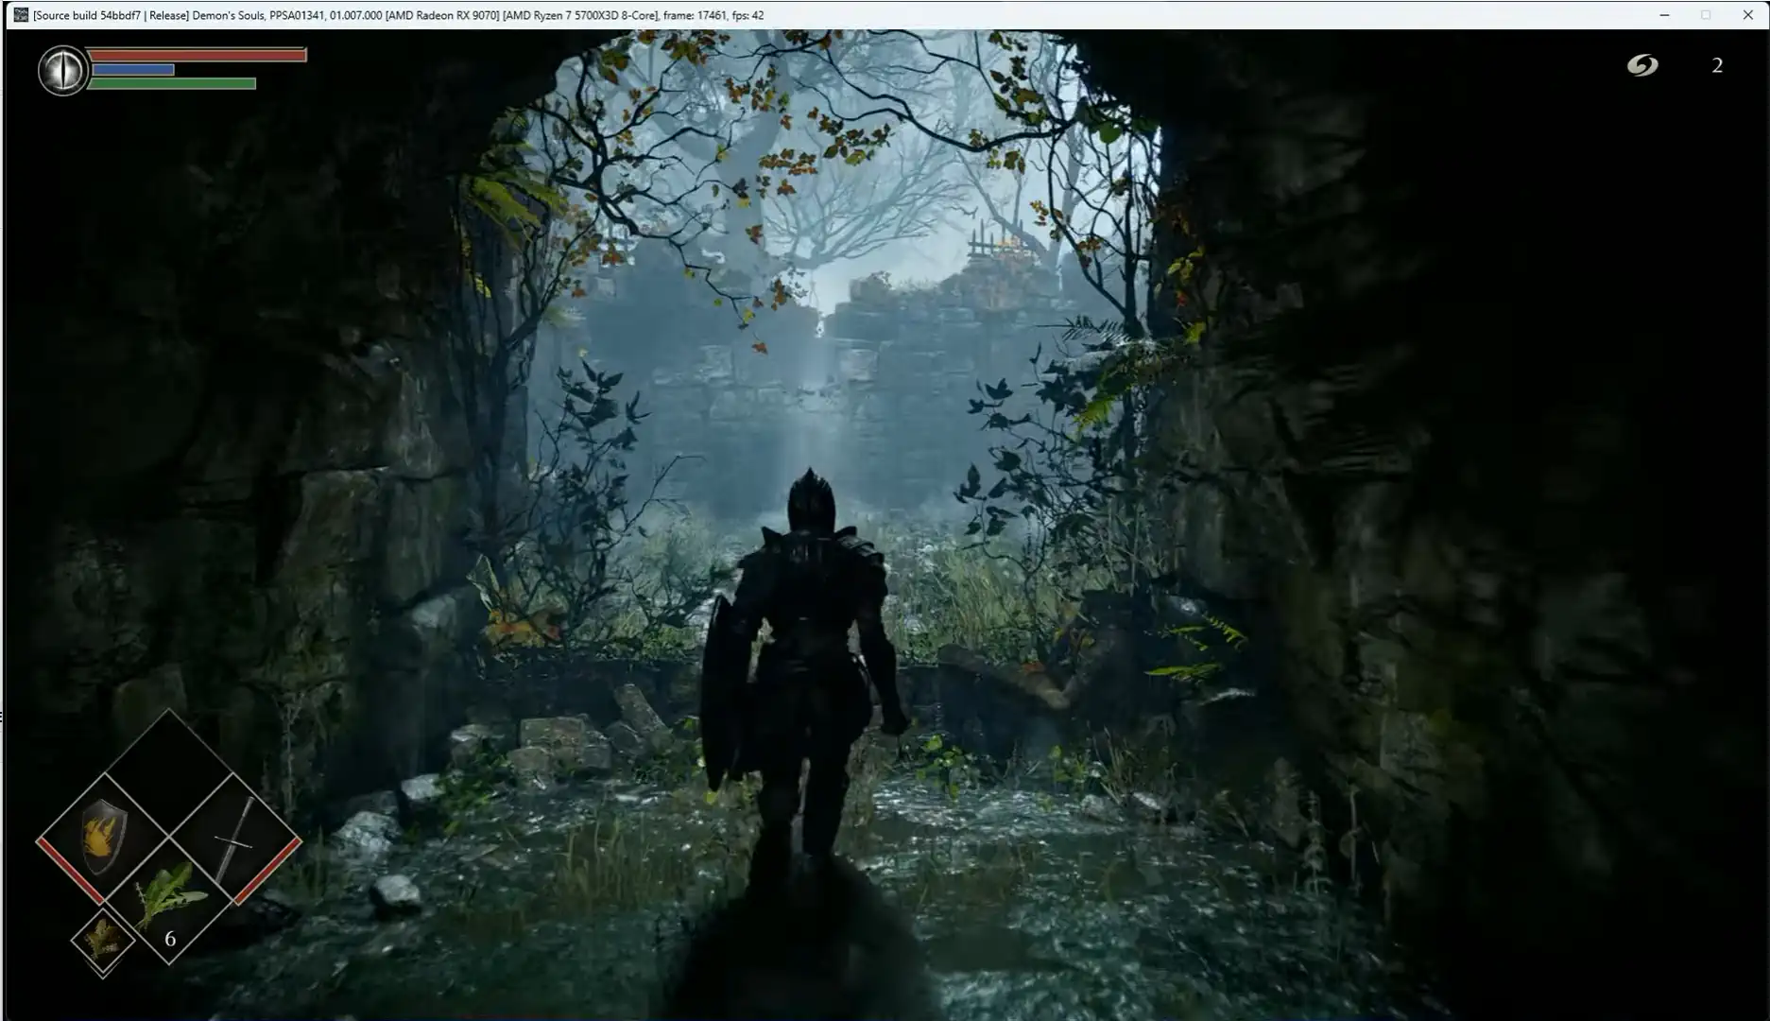Click the "[Source build 54bbdf7 | Release]" text
This screenshot has width=1770, height=1021.
(111, 15)
